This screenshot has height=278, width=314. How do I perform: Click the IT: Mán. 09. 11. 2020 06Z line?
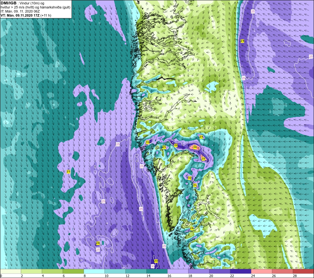(20, 11)
